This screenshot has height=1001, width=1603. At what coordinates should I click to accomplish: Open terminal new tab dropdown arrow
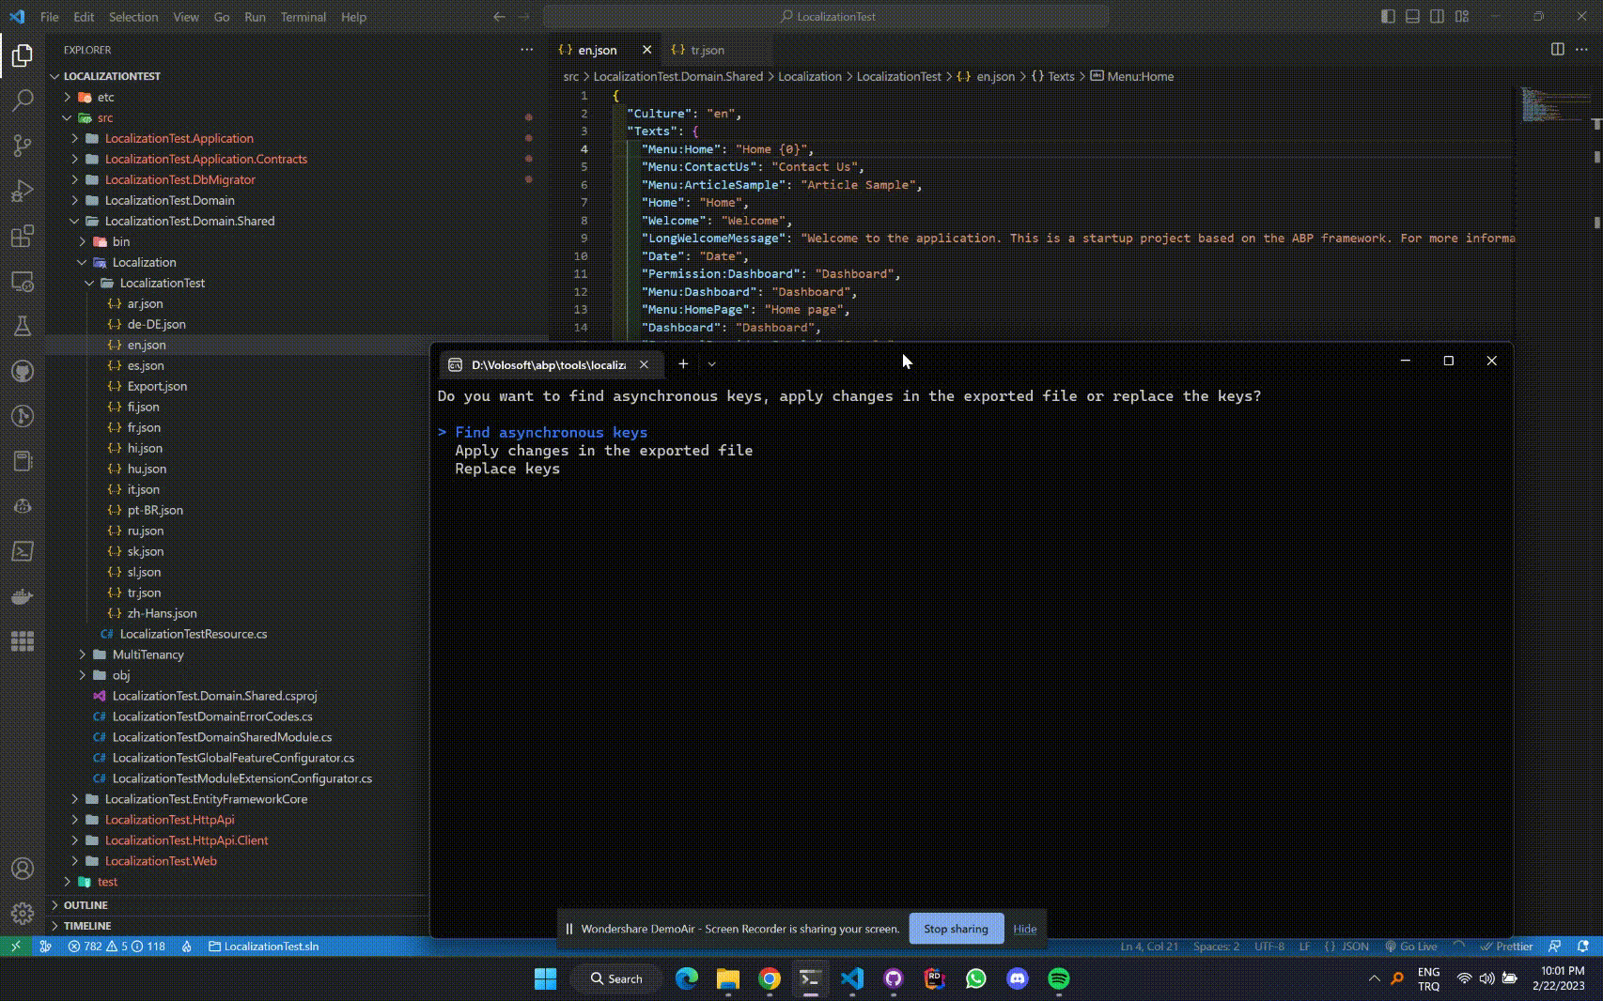[711, 364]
